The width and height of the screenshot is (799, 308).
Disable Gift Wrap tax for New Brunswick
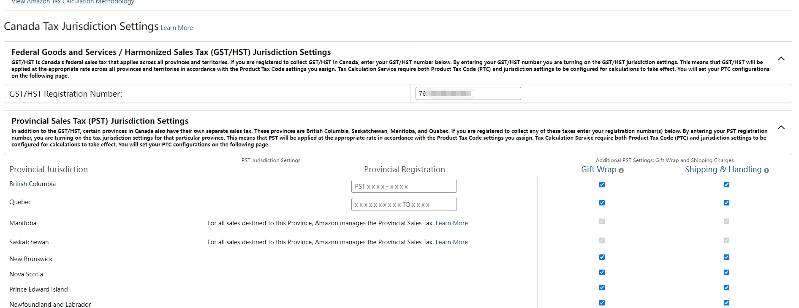pyautogui.click(x=602, y=257)
